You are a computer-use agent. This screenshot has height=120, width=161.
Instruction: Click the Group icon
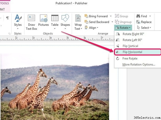117,16
